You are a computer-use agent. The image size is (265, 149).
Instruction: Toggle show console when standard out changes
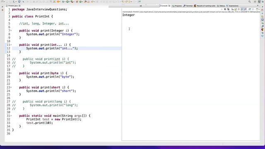[242, 9]
